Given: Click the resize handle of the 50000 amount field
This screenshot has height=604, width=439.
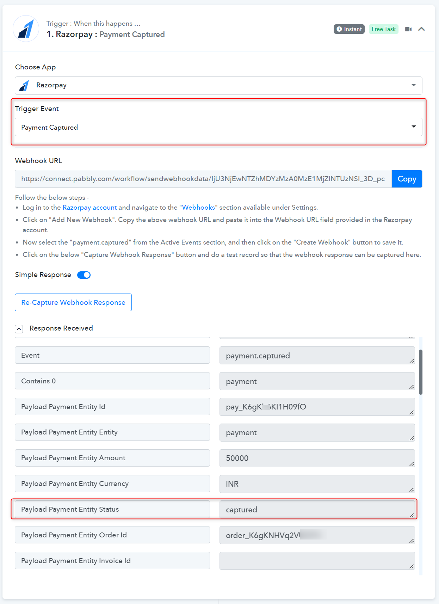Looking at the screenshot, I should click(412, 464).
